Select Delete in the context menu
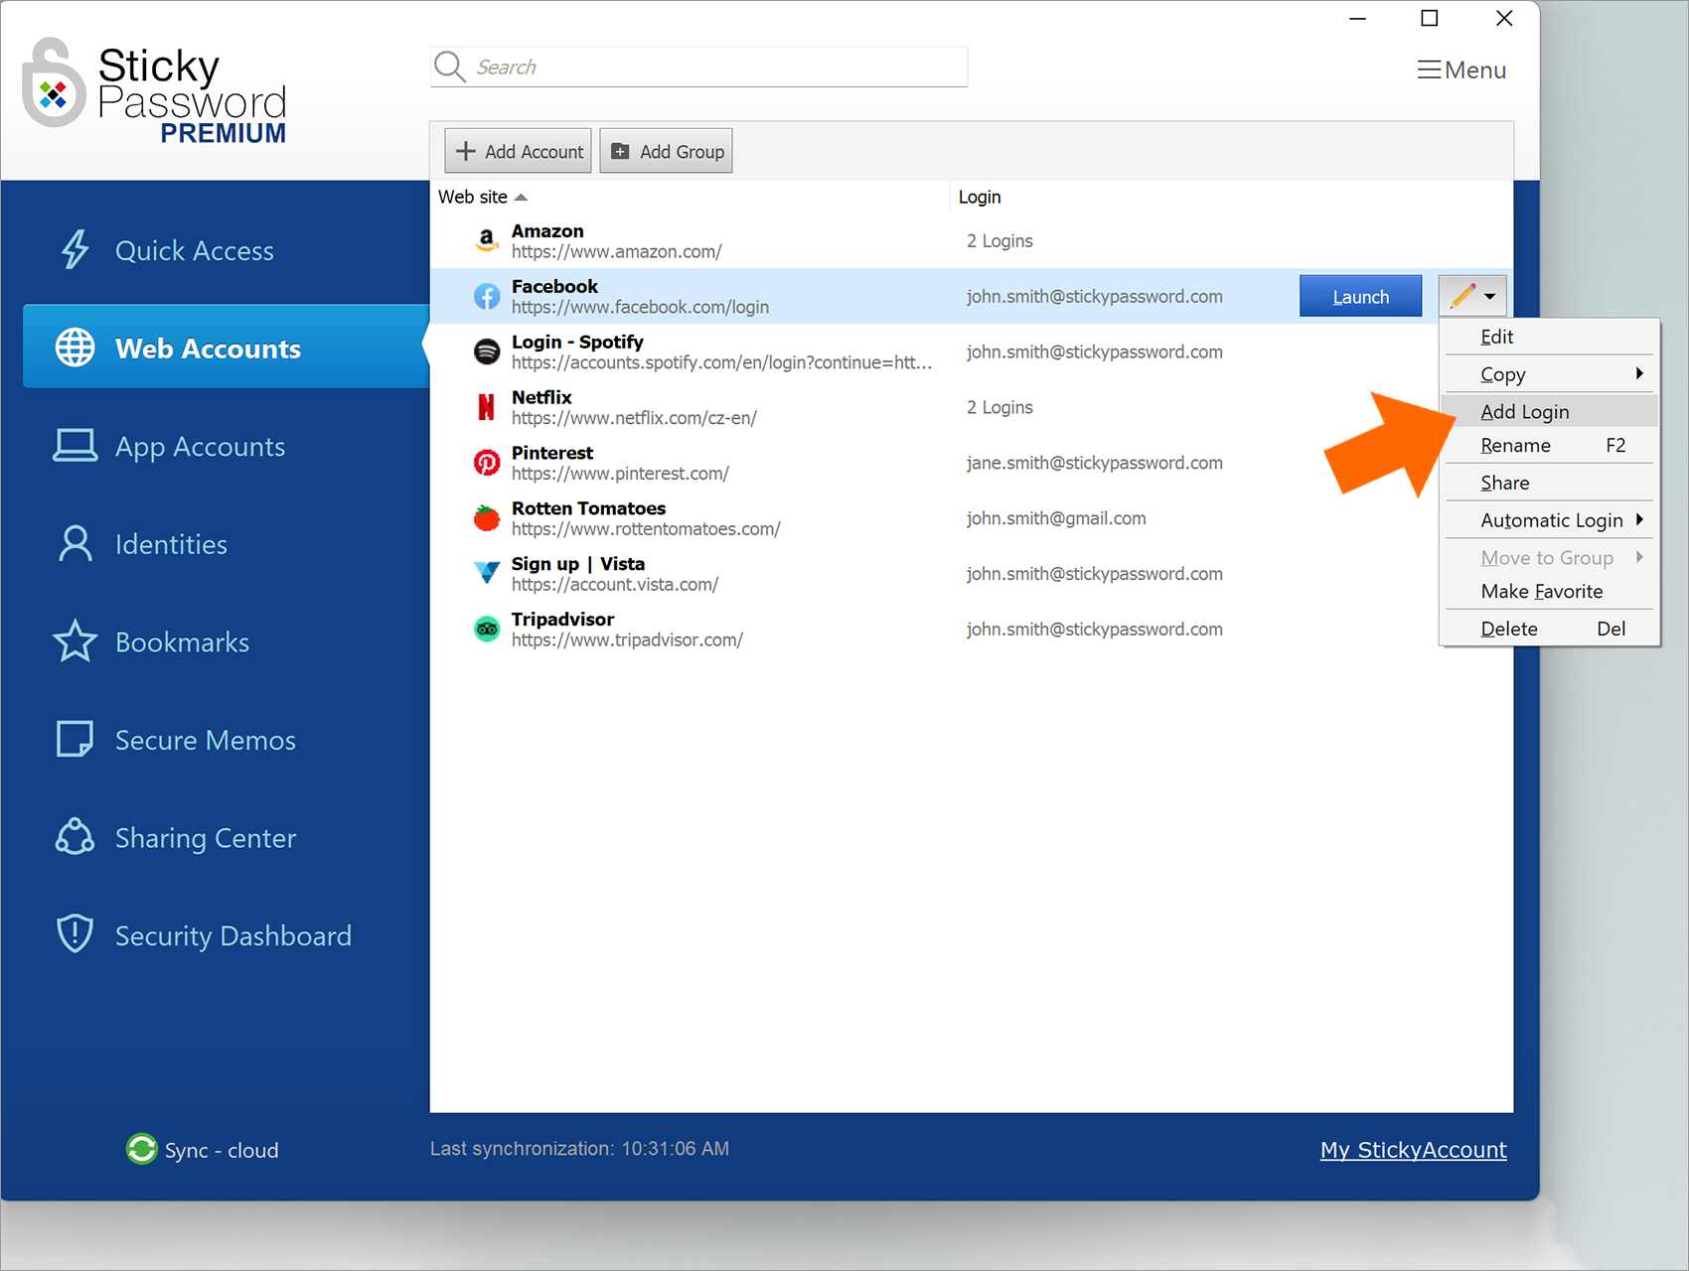The width and height of the screenshot is (1689, 1271). point(1550,629)
